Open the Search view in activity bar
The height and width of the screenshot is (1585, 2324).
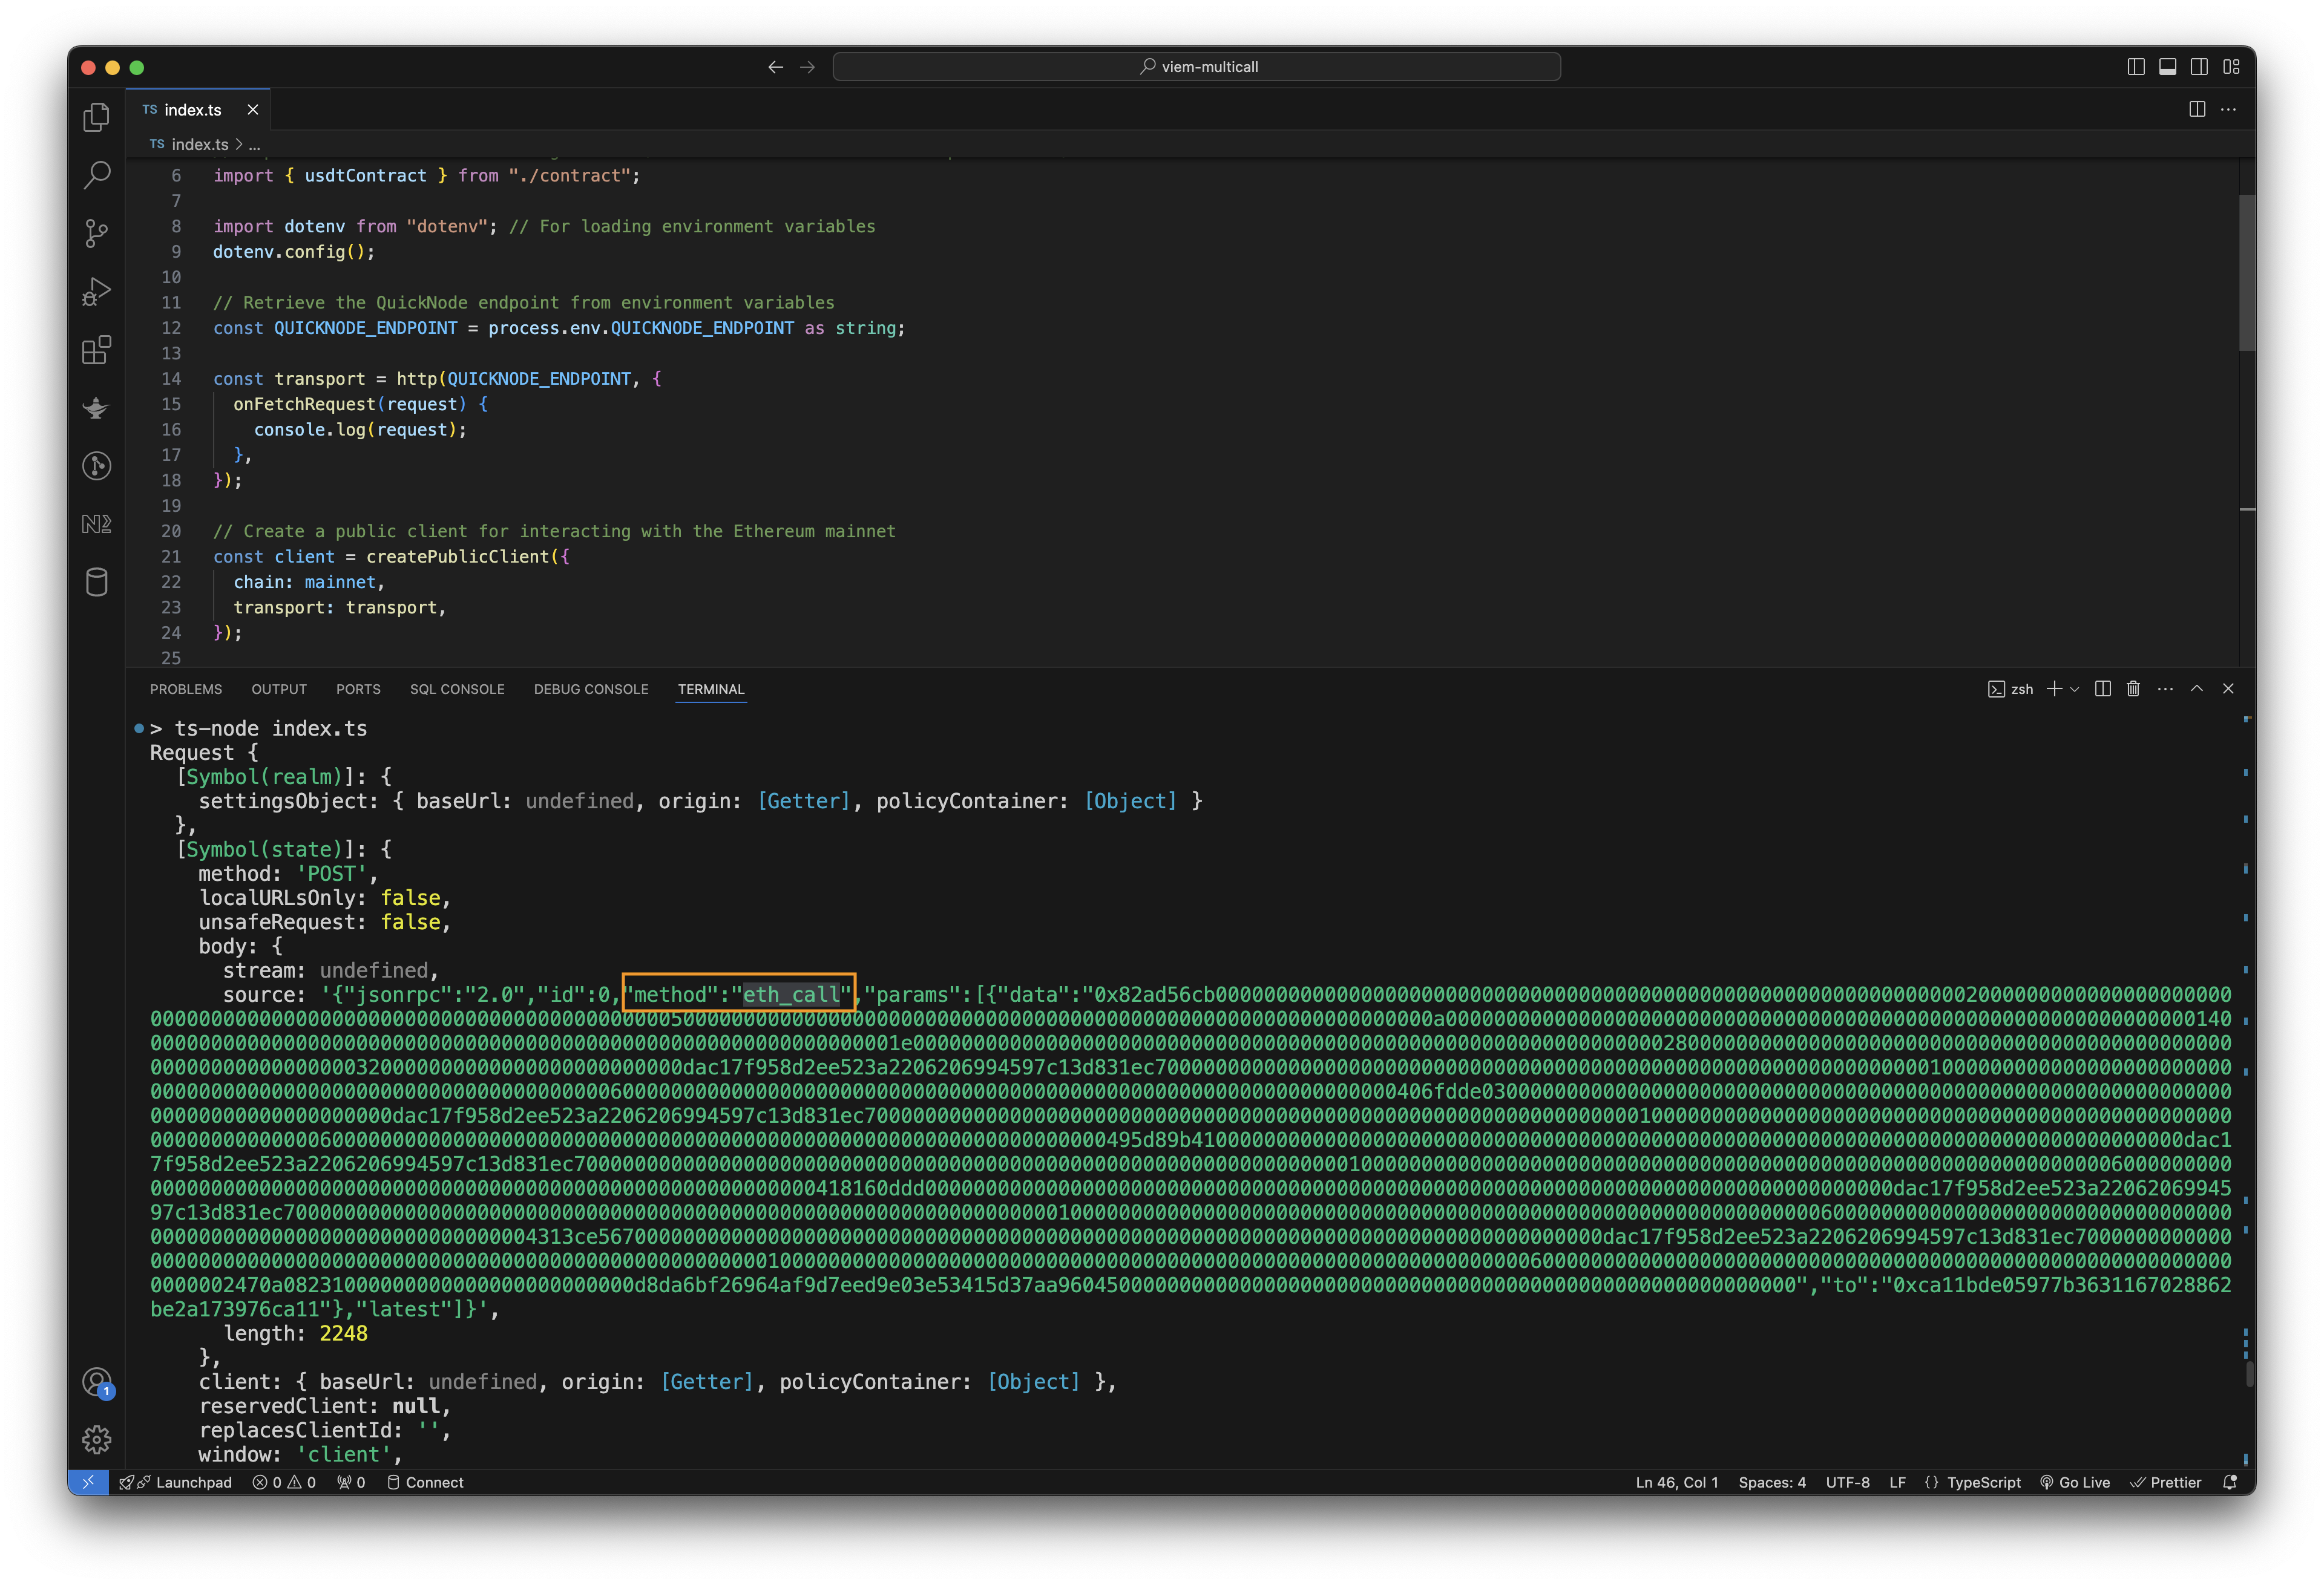[x=96, y=175]
